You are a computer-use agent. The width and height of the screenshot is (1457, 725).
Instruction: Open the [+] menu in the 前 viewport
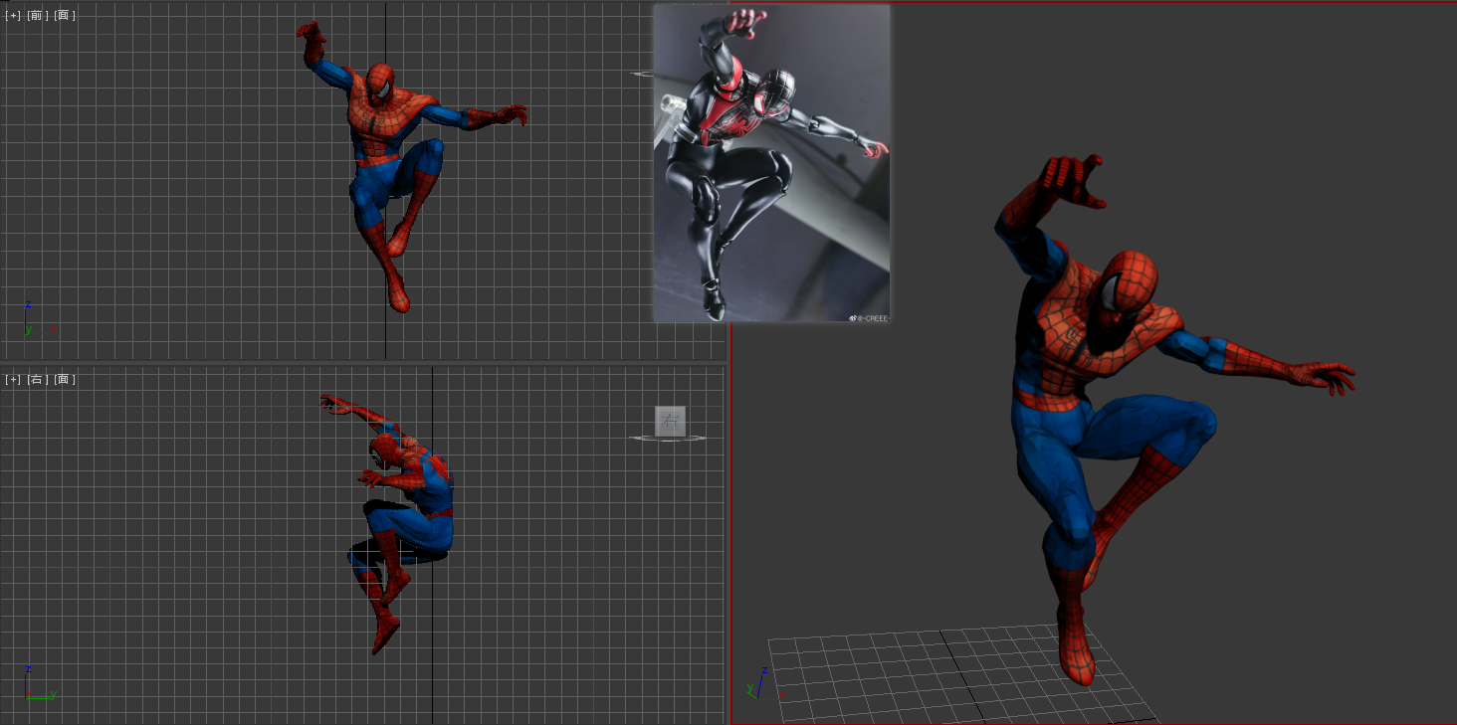[x=13, y=15]
